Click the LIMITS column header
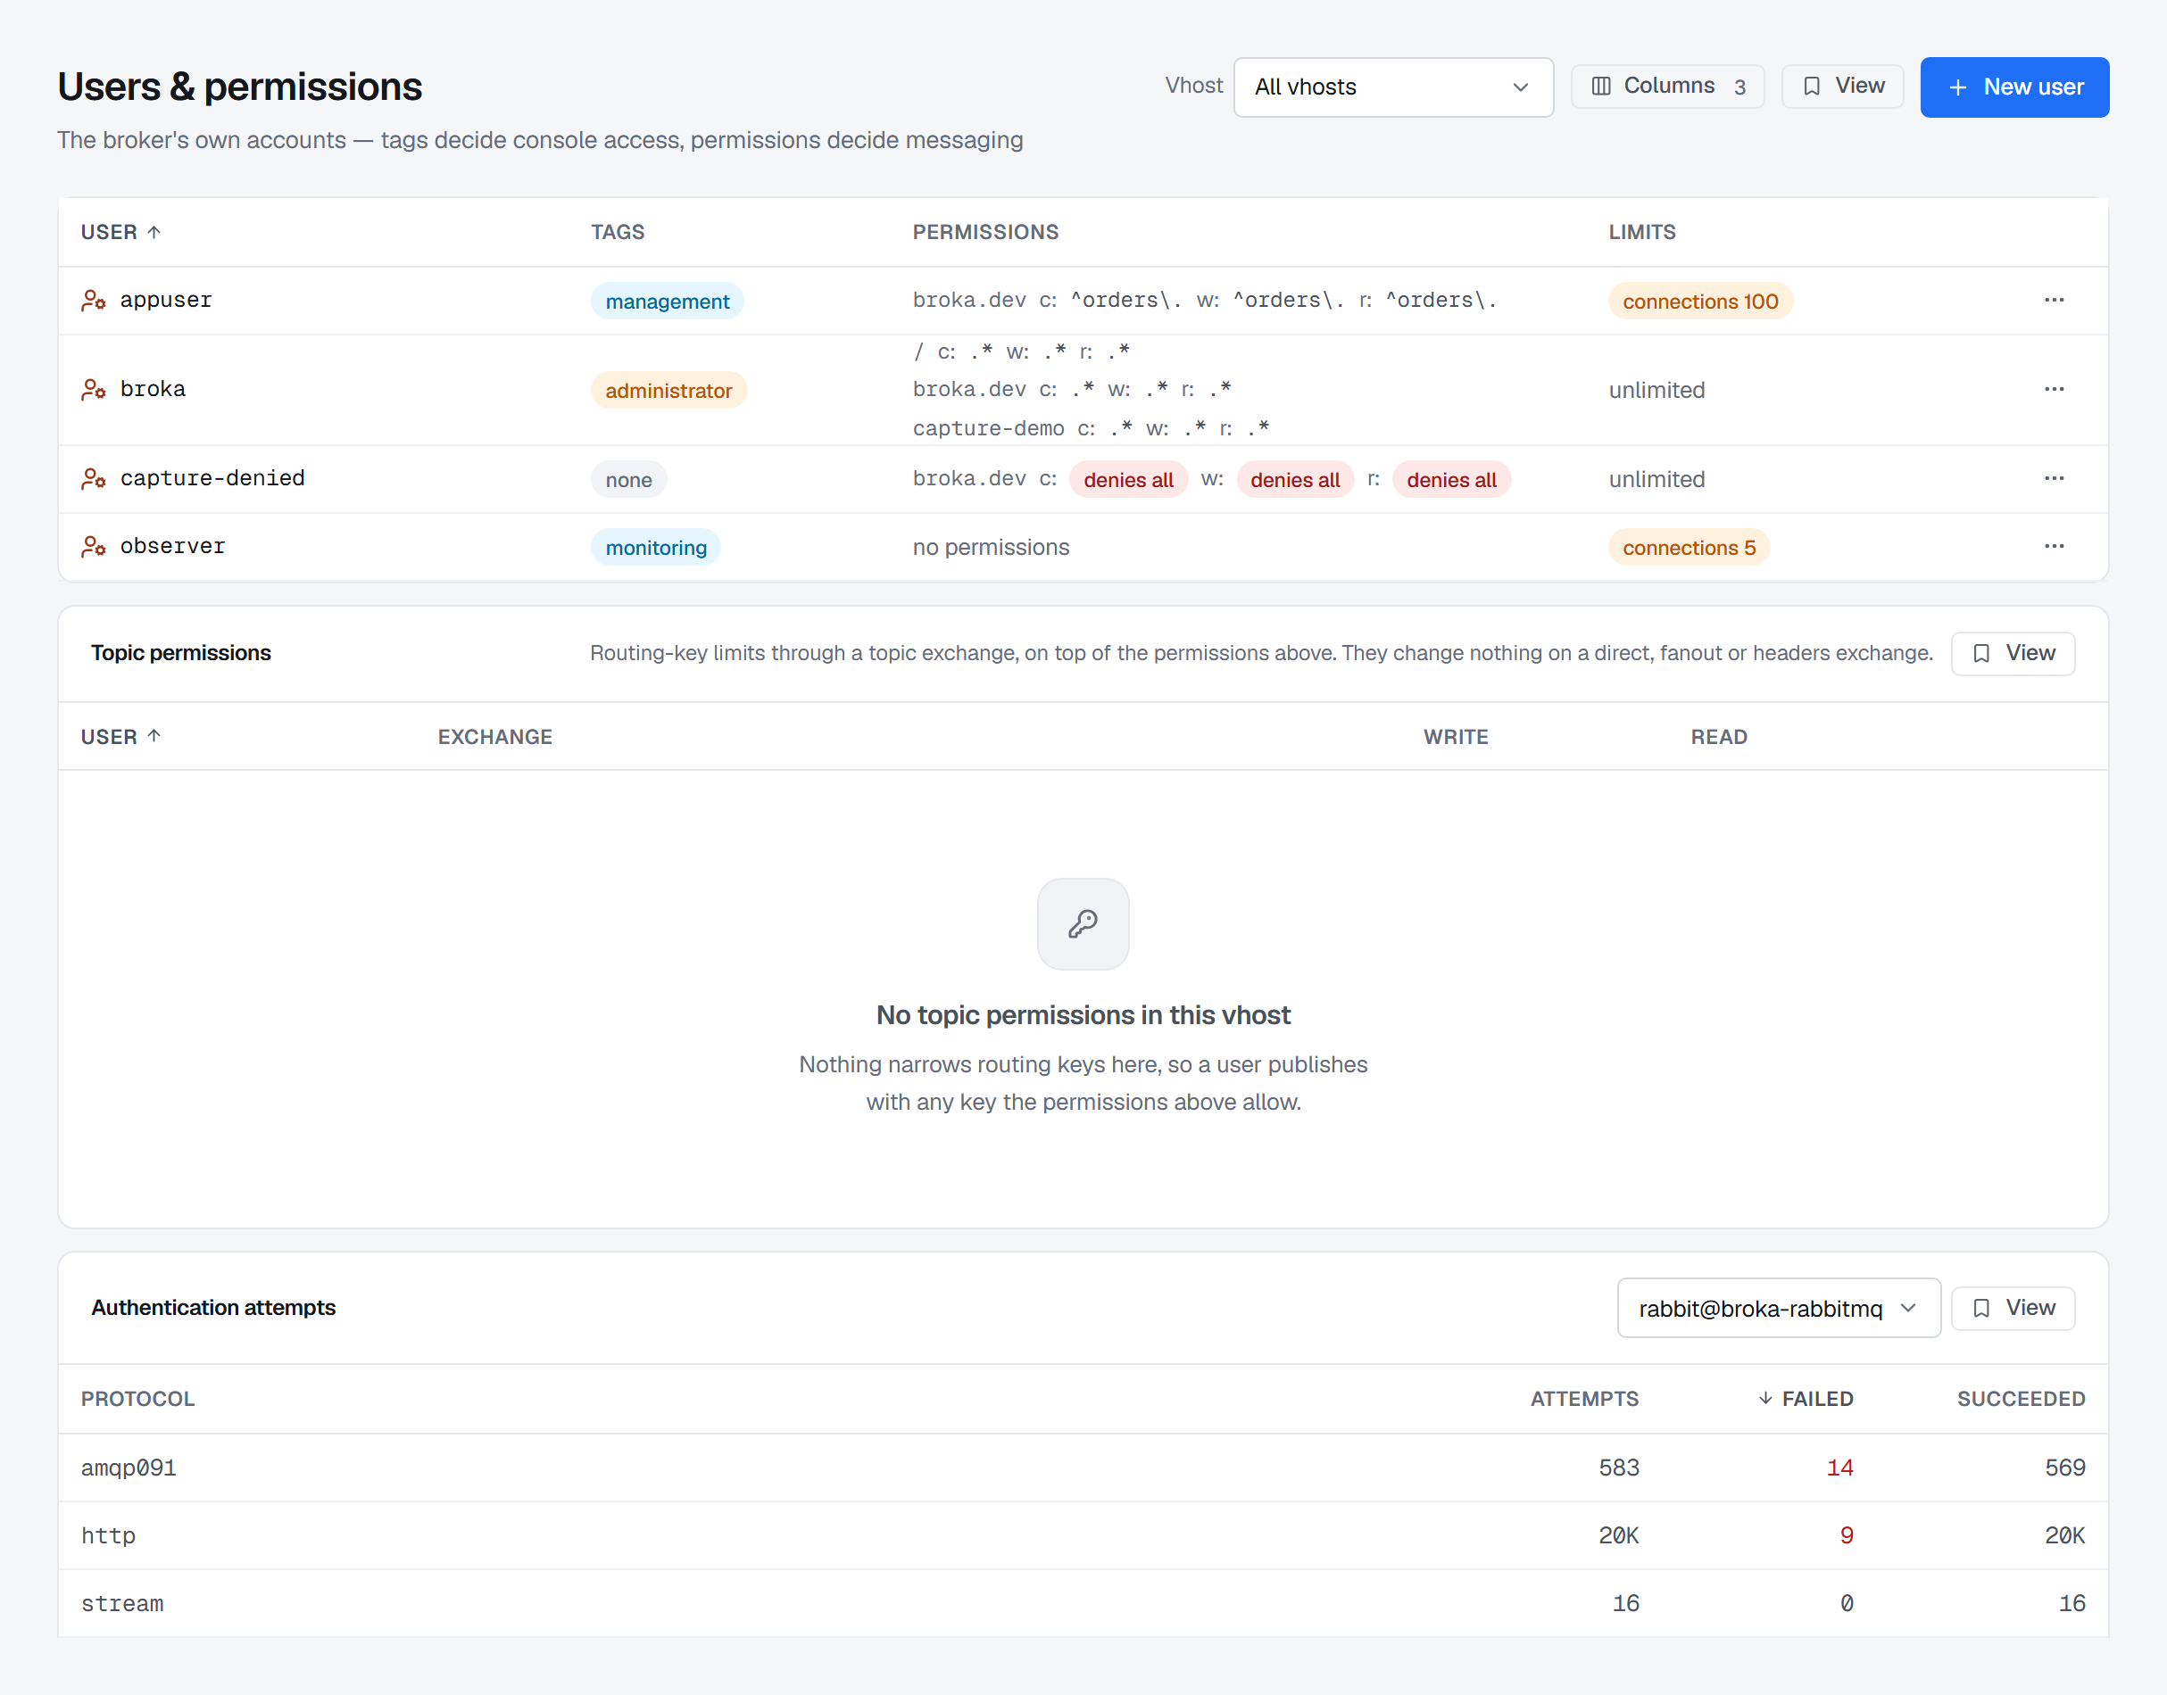This screenshot has height=1695, width=2167. click(1642, 232)
